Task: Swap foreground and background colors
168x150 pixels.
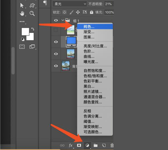Action: click(33, 29)
